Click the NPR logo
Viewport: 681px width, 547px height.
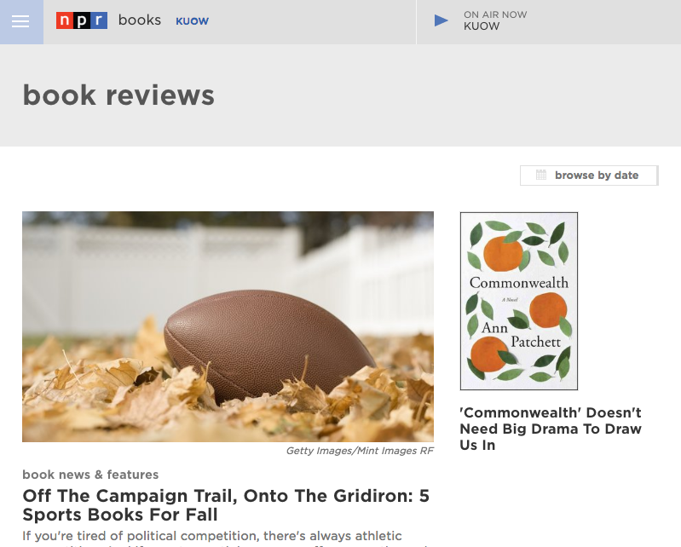[x=82, y=20]
